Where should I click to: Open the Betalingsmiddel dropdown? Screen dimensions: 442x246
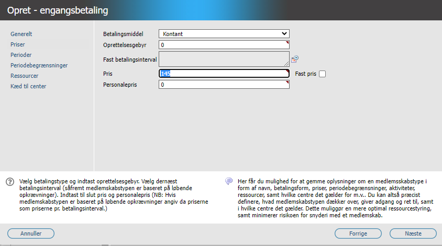224,34
